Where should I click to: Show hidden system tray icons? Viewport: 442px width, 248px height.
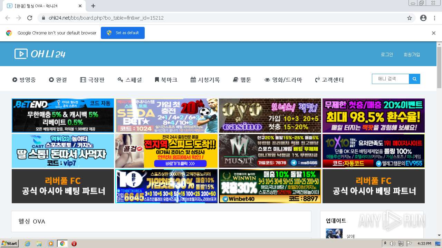[385, 244]
